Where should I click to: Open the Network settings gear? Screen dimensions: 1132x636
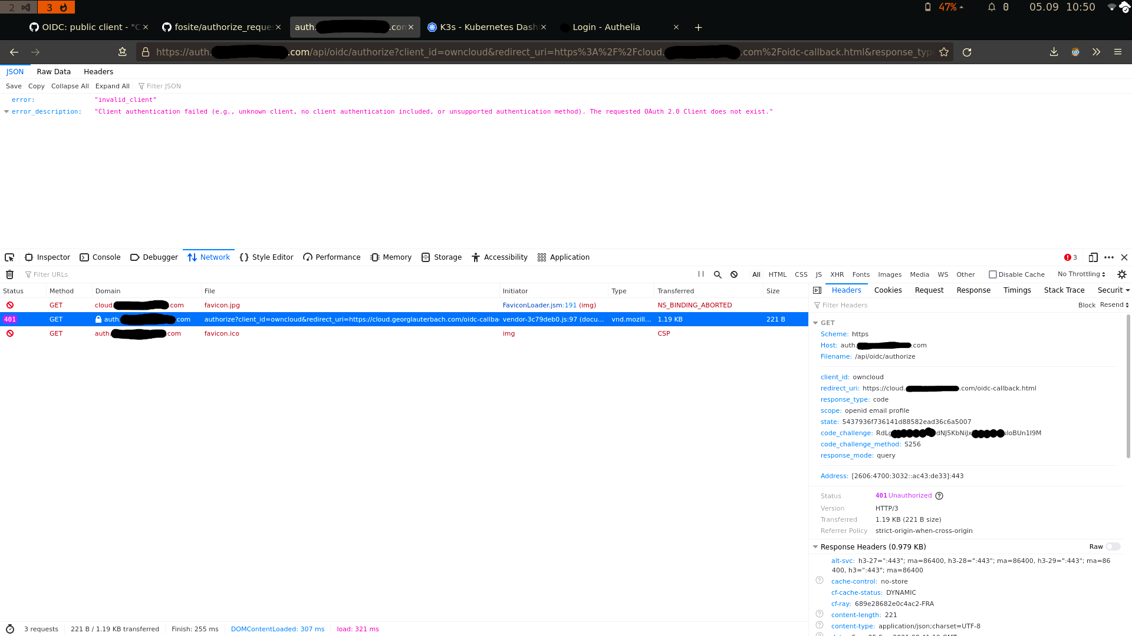1122,274
